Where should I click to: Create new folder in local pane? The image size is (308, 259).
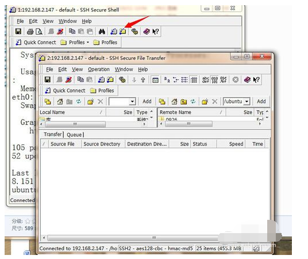90,101
